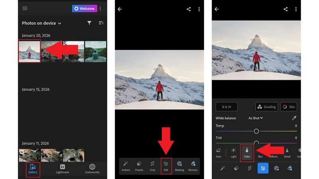
Task: Click the Temp slider handle
Action: pos(256,131)
